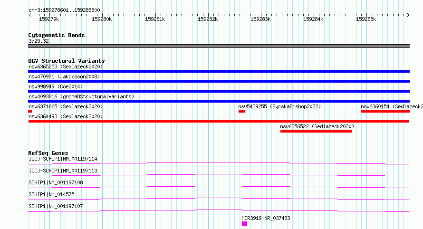Click the 159281k ruler tick label
Screen dimensions: 423x229
click(x=155, y=19)
